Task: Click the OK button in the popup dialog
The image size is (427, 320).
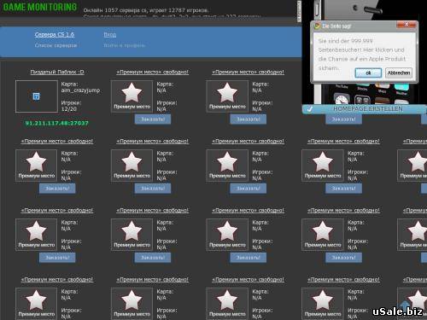Action: (368, 73)
